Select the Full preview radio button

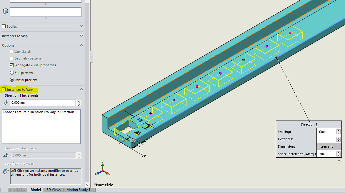pos(12,73)
